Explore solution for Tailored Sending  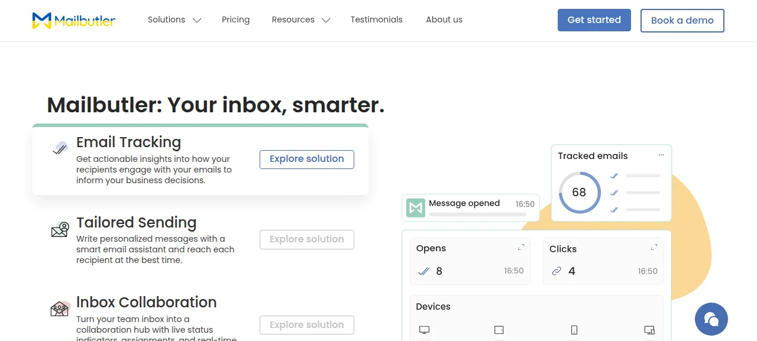(307, 239)
